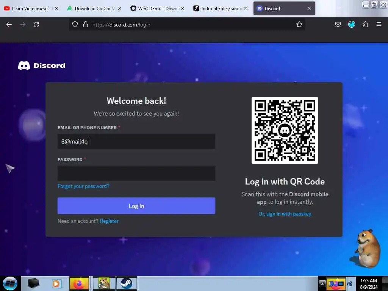Focus the address bar showing discord.com/login
The height and width of the screenshot is (291, 388).
tap(187, 25)
